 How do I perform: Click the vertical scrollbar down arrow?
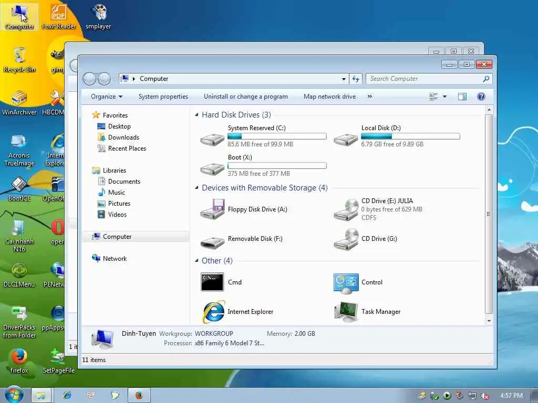point(489,321)
